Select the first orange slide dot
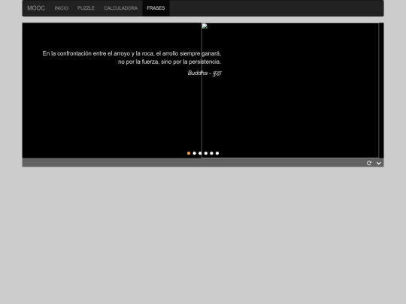Viewport: 406px width, 304px height. coord(189,153)
